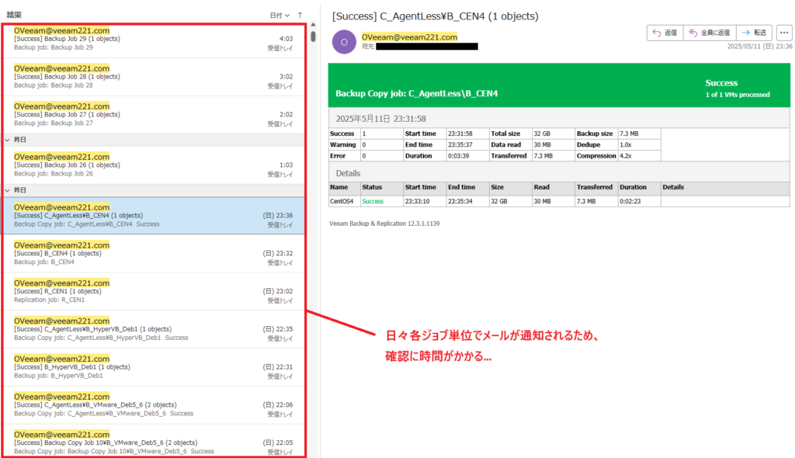Select the Backup Job 26 email
The height and width of the screenshot is (458, 795).
coord(148,165)
